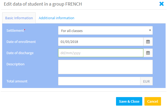Open calendar picker for Date of enrollment
Screen dimensions: 168x108
148,42
